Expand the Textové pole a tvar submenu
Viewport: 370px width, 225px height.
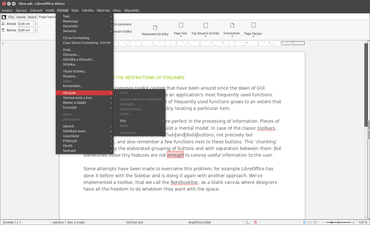85,98
